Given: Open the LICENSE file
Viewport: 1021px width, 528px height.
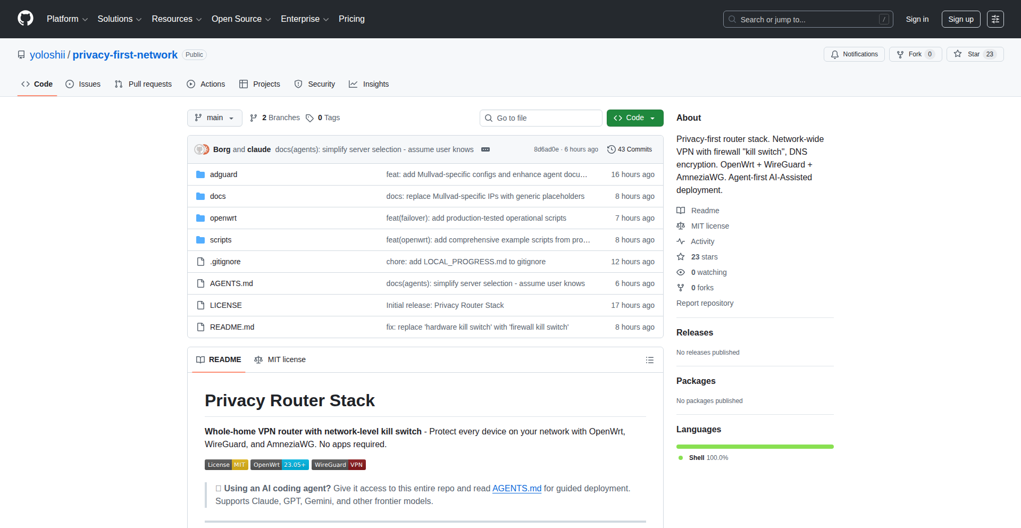Looking at the screenshot, I should point(226,305).
